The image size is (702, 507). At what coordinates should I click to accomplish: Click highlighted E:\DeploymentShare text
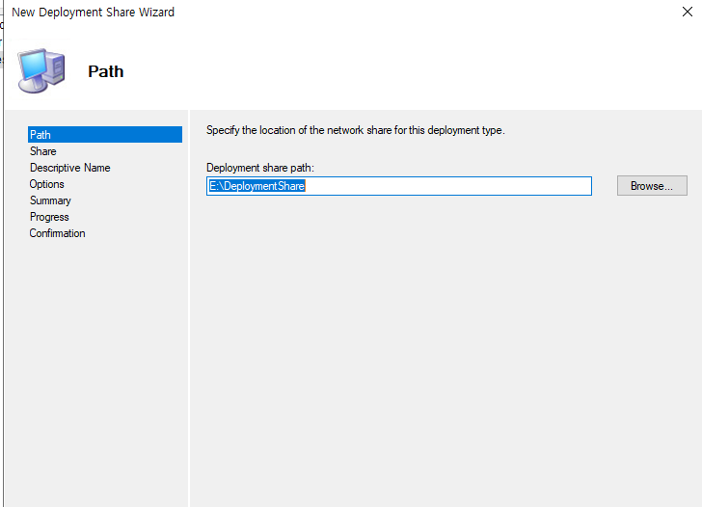(256, 186)
